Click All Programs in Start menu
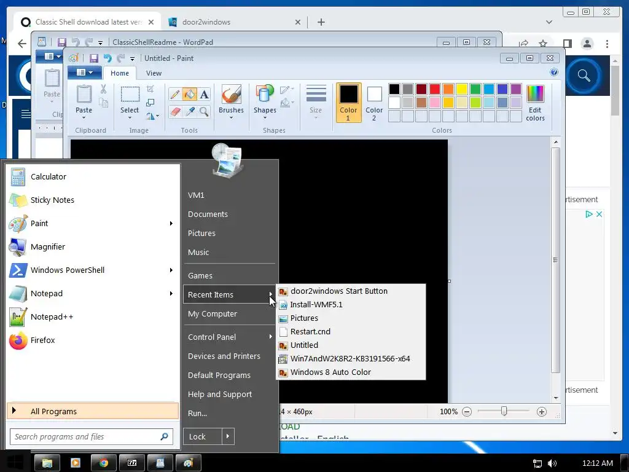Screen dimensions: 629x472 pyautogui.click(x=93, y=411)
